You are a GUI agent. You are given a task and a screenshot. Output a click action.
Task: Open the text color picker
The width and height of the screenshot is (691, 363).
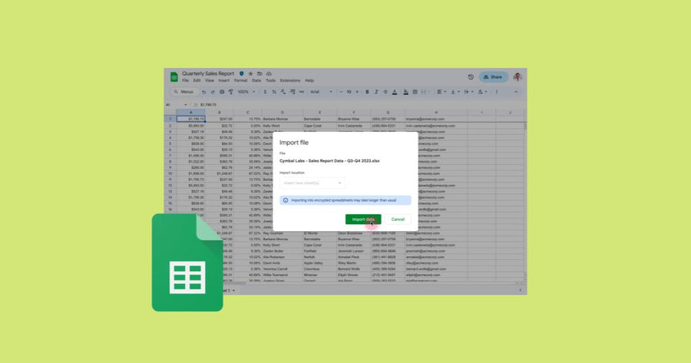point(395,92)
